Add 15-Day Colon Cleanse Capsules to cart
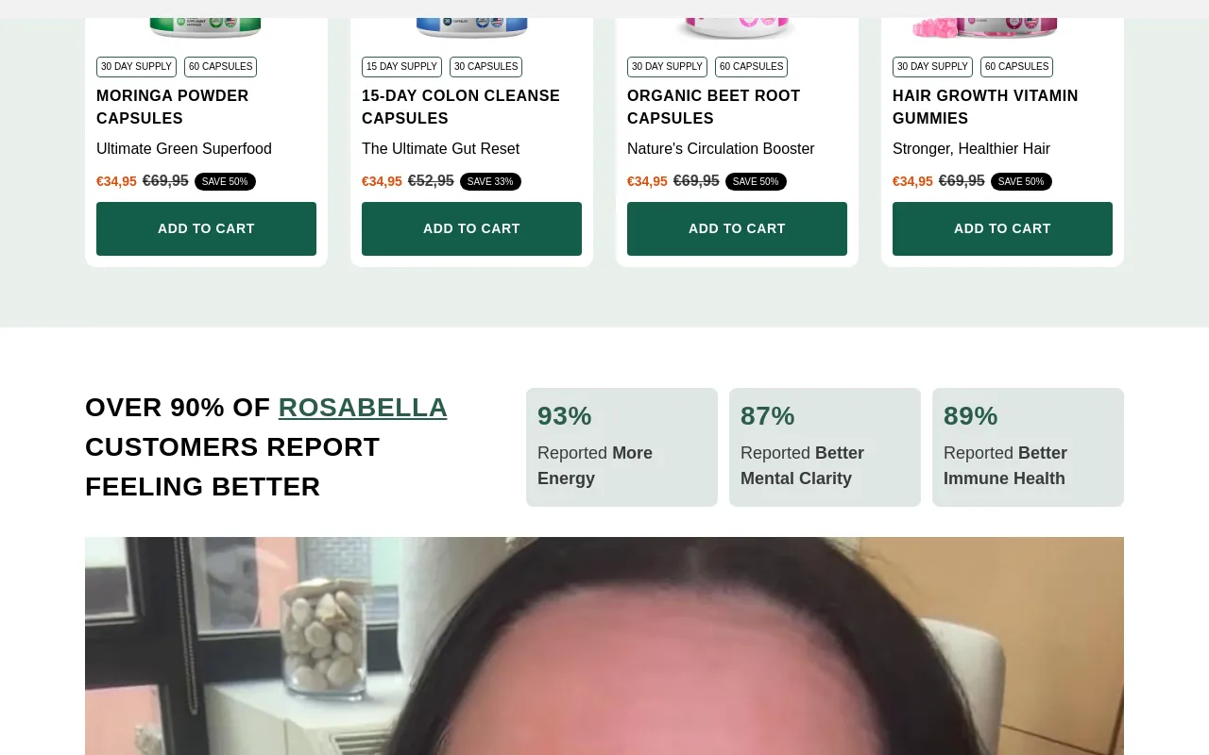1209x755 pixels. (471, 228)
